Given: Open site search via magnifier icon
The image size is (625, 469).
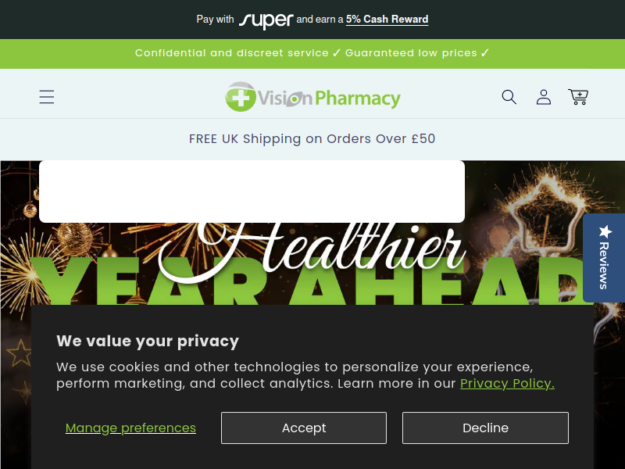Looking at the screenshot, I should click(509, 97).
